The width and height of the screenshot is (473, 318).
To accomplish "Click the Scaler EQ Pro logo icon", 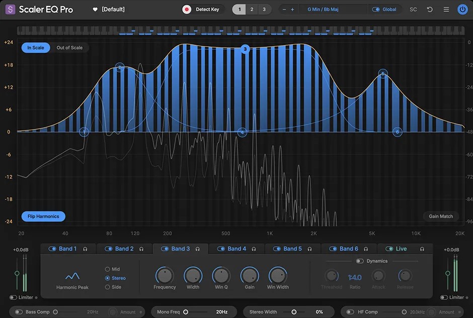I will pos(10,10).
